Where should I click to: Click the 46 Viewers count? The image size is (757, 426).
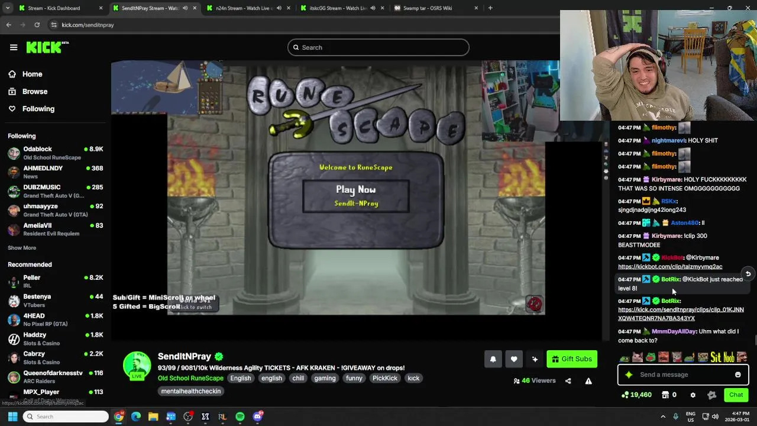[535, 381]
